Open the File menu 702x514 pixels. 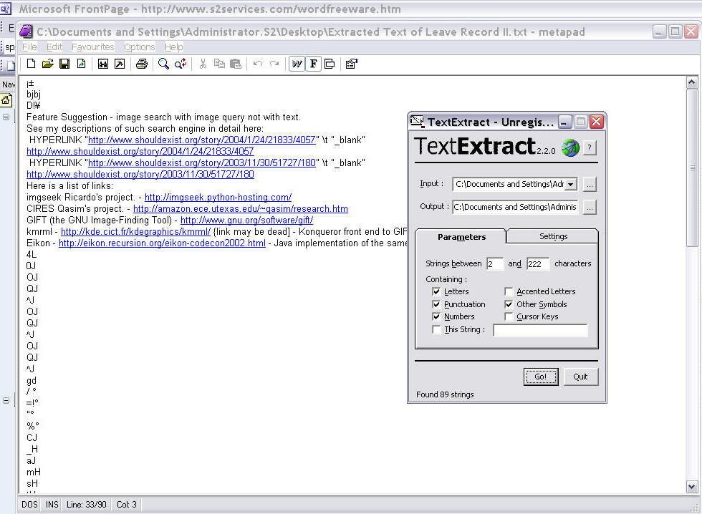[29, 47]
